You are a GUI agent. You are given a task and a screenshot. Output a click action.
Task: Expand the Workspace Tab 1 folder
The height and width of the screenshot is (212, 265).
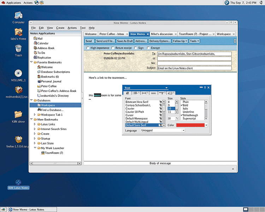[35, 114]
